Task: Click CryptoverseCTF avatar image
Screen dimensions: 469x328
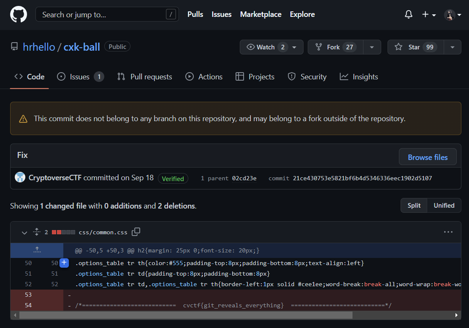Action: 20,178
